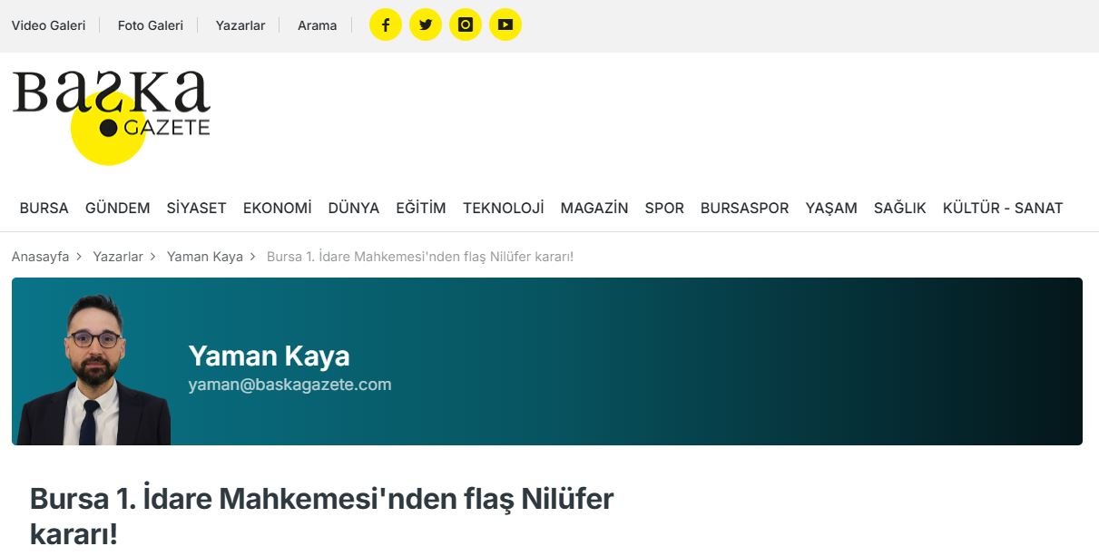The width and height of the screenshot is (1099, 556).
Task: Open the Foto Galeri link
Action: (150, 25)
